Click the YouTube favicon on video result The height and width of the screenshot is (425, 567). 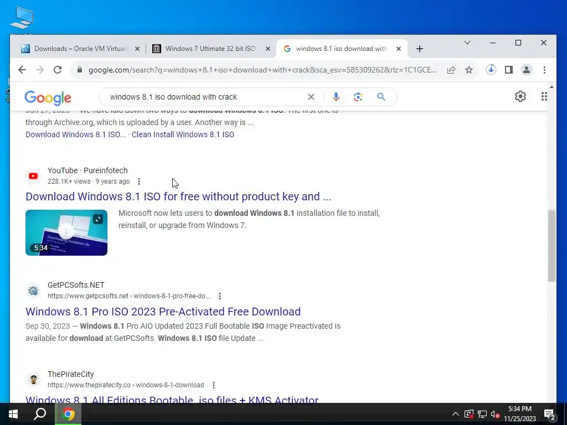(x=33, y=176)
